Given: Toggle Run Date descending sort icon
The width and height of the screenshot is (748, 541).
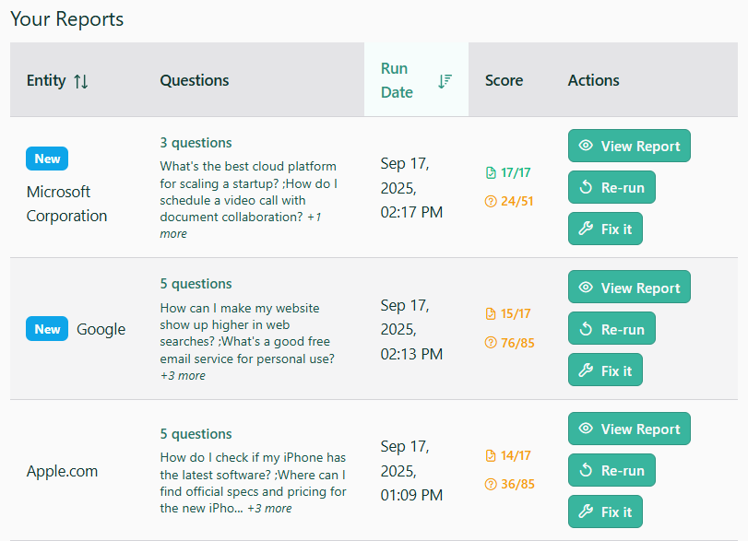Looking at the screenshot, I should [x=445, y=81].
